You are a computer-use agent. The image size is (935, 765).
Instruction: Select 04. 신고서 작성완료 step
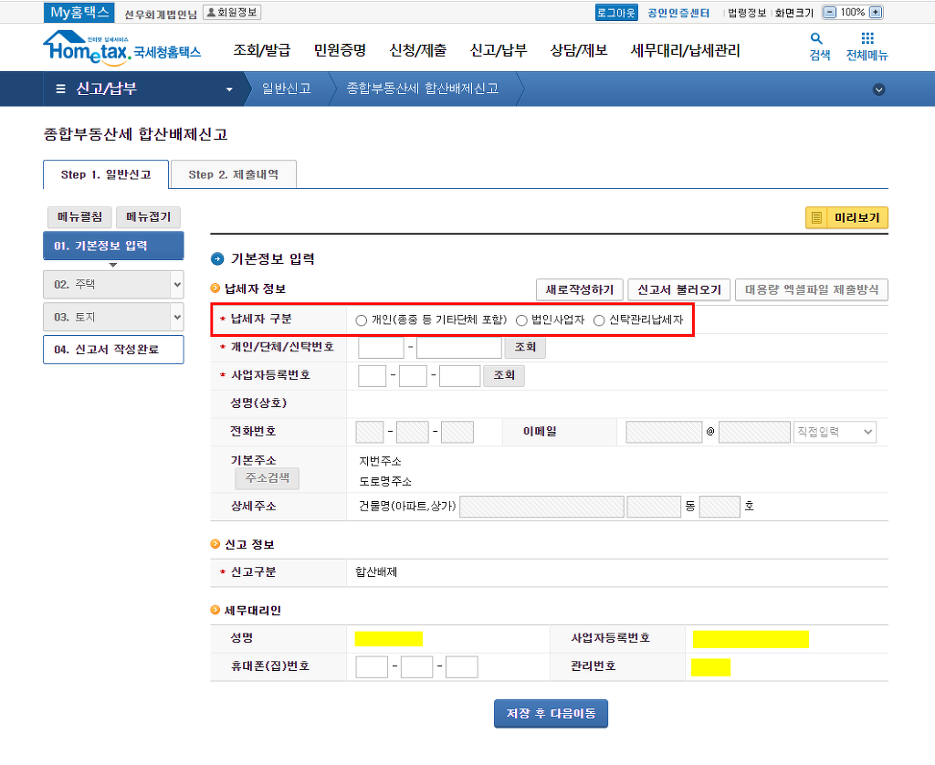tap(113, 350)
